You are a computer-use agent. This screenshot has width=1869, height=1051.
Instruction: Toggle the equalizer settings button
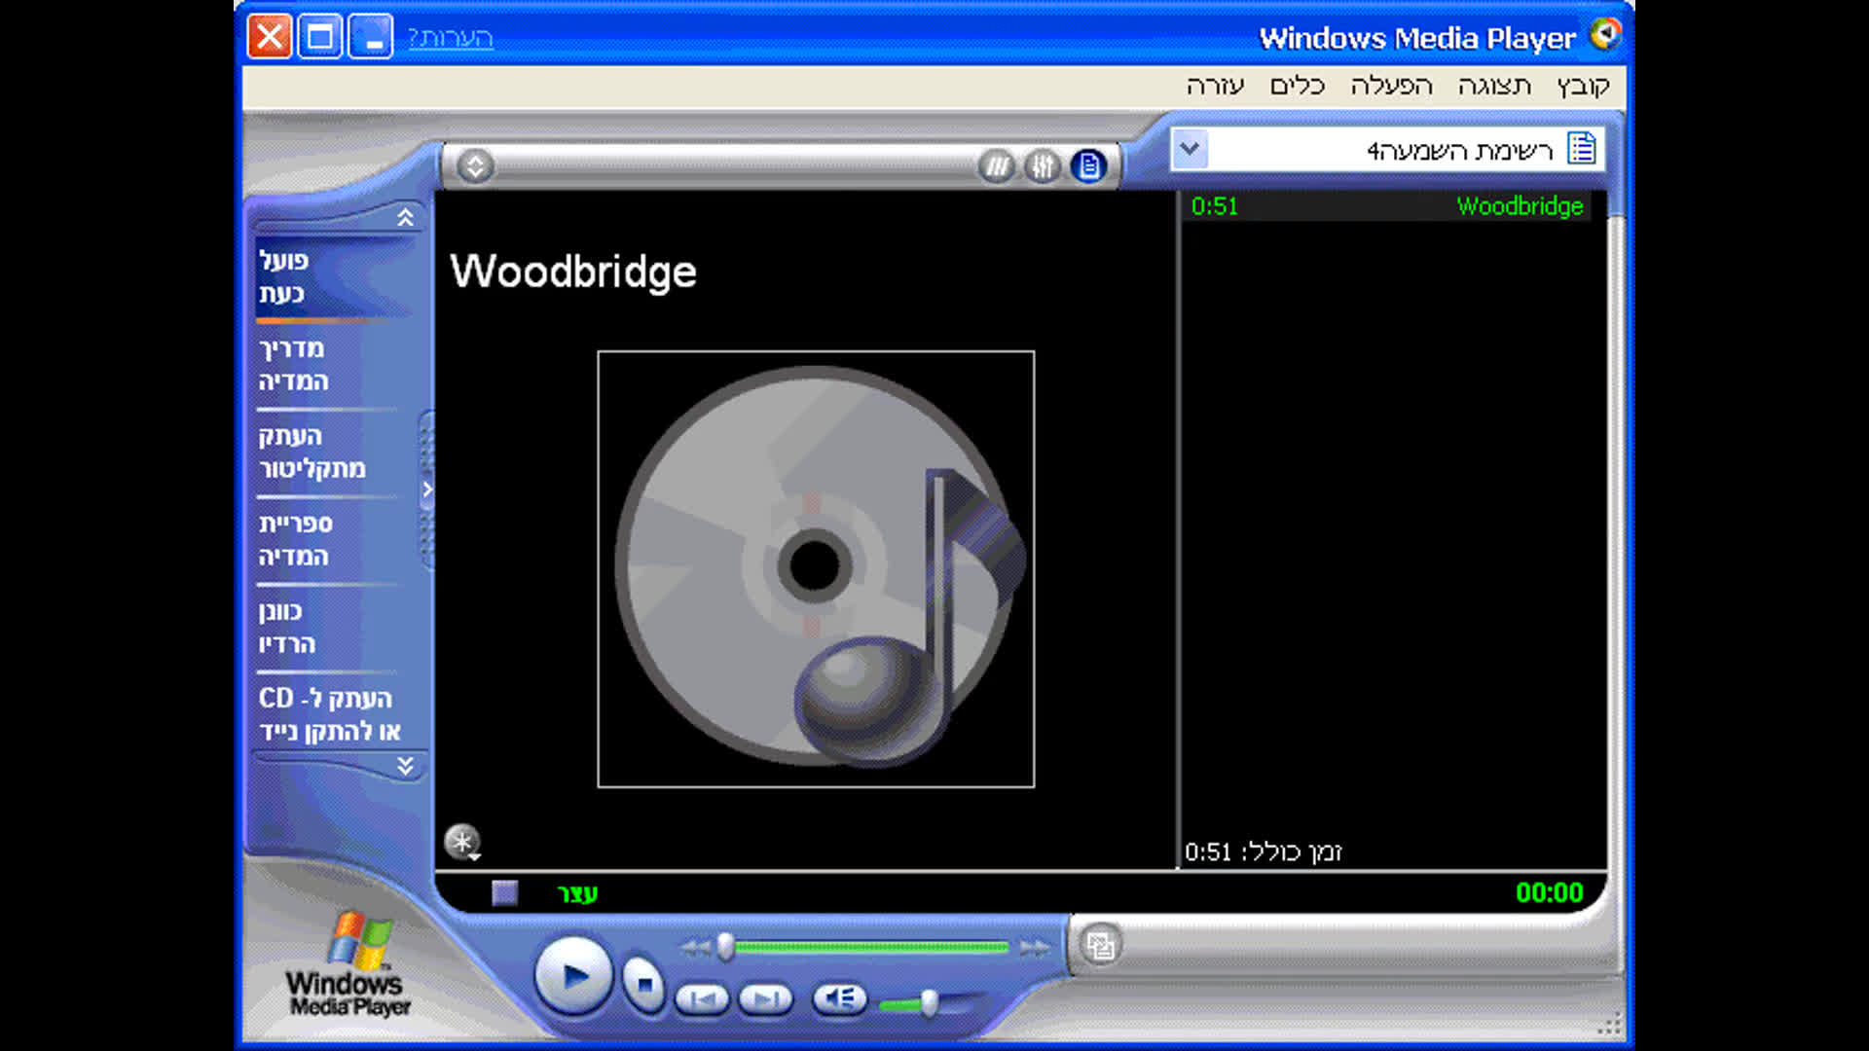1043,166
